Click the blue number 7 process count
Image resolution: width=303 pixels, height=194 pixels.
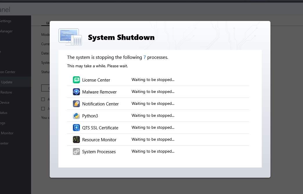145,57
